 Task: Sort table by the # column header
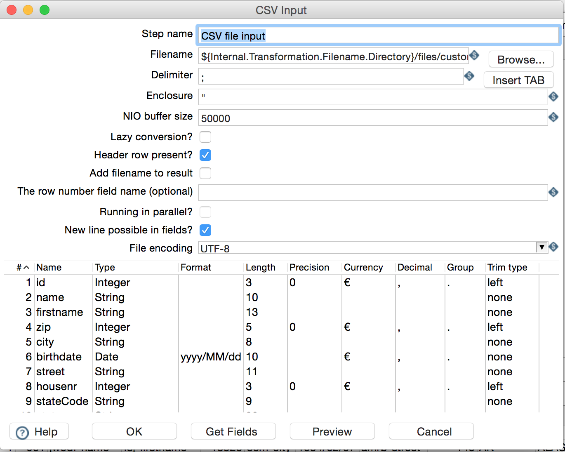(x=22, y=268)
